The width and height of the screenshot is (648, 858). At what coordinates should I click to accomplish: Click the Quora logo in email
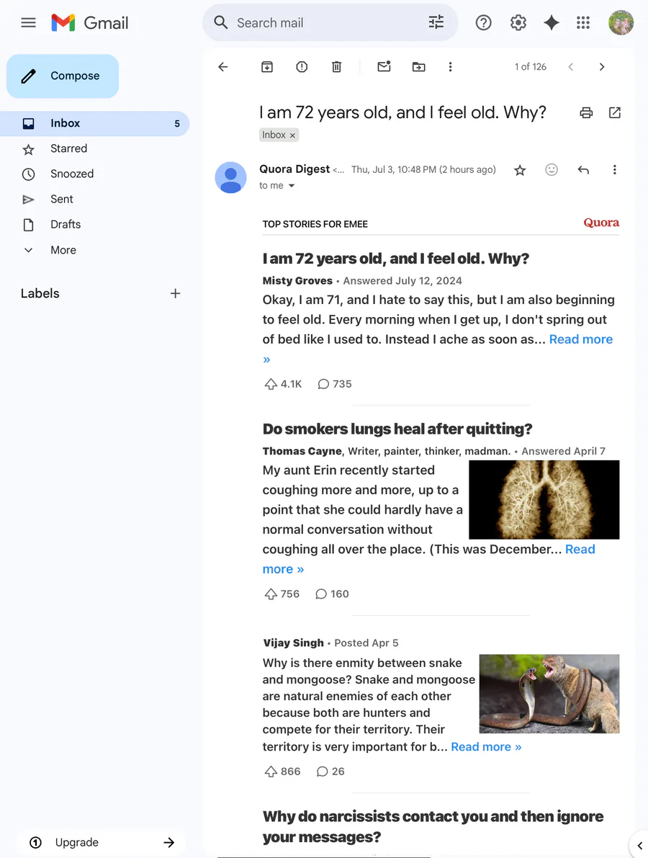pos(601,223)
